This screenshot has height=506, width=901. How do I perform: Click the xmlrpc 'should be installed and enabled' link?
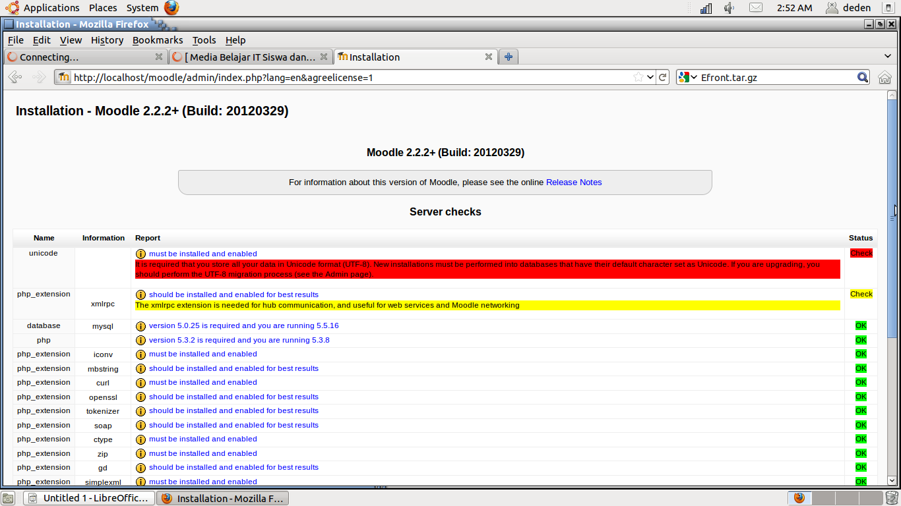pyautogui.click(x=233, y=295)
